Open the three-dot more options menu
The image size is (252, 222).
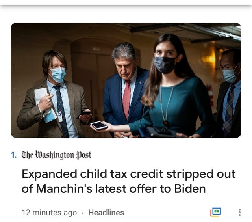point(240,213)
